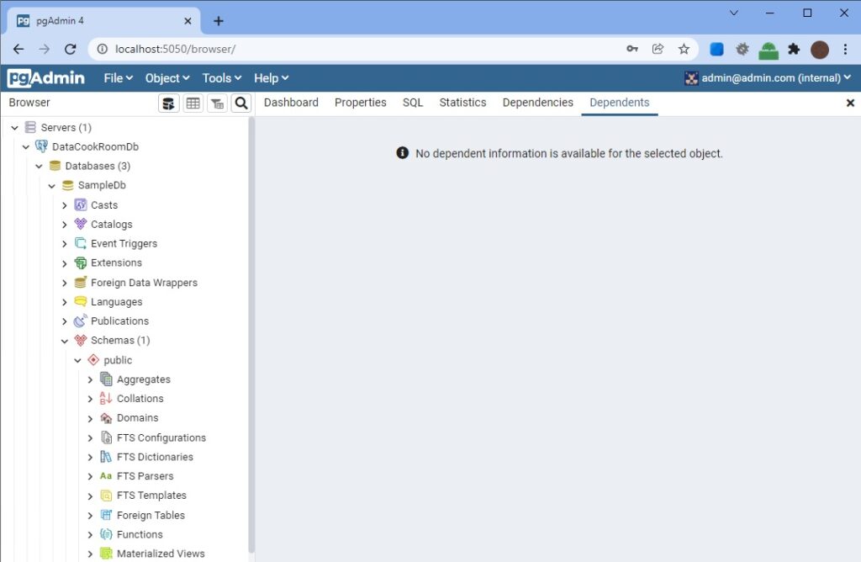The image size is (861, 562).
Task: Select the Dependents tab
Action: point(620,103)
